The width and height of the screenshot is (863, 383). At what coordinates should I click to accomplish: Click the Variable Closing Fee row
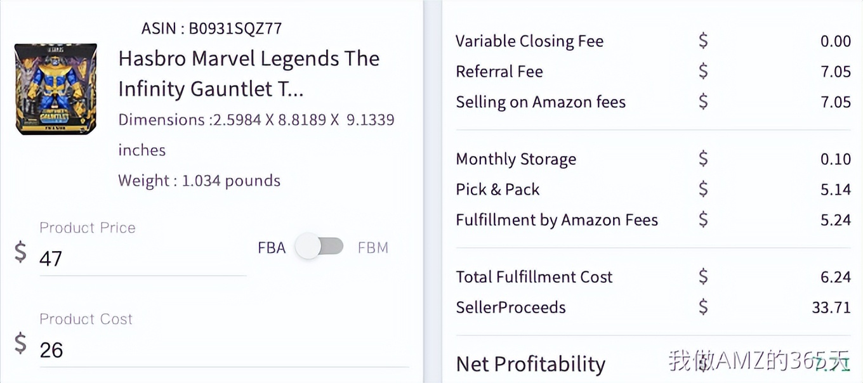(529, 41)
